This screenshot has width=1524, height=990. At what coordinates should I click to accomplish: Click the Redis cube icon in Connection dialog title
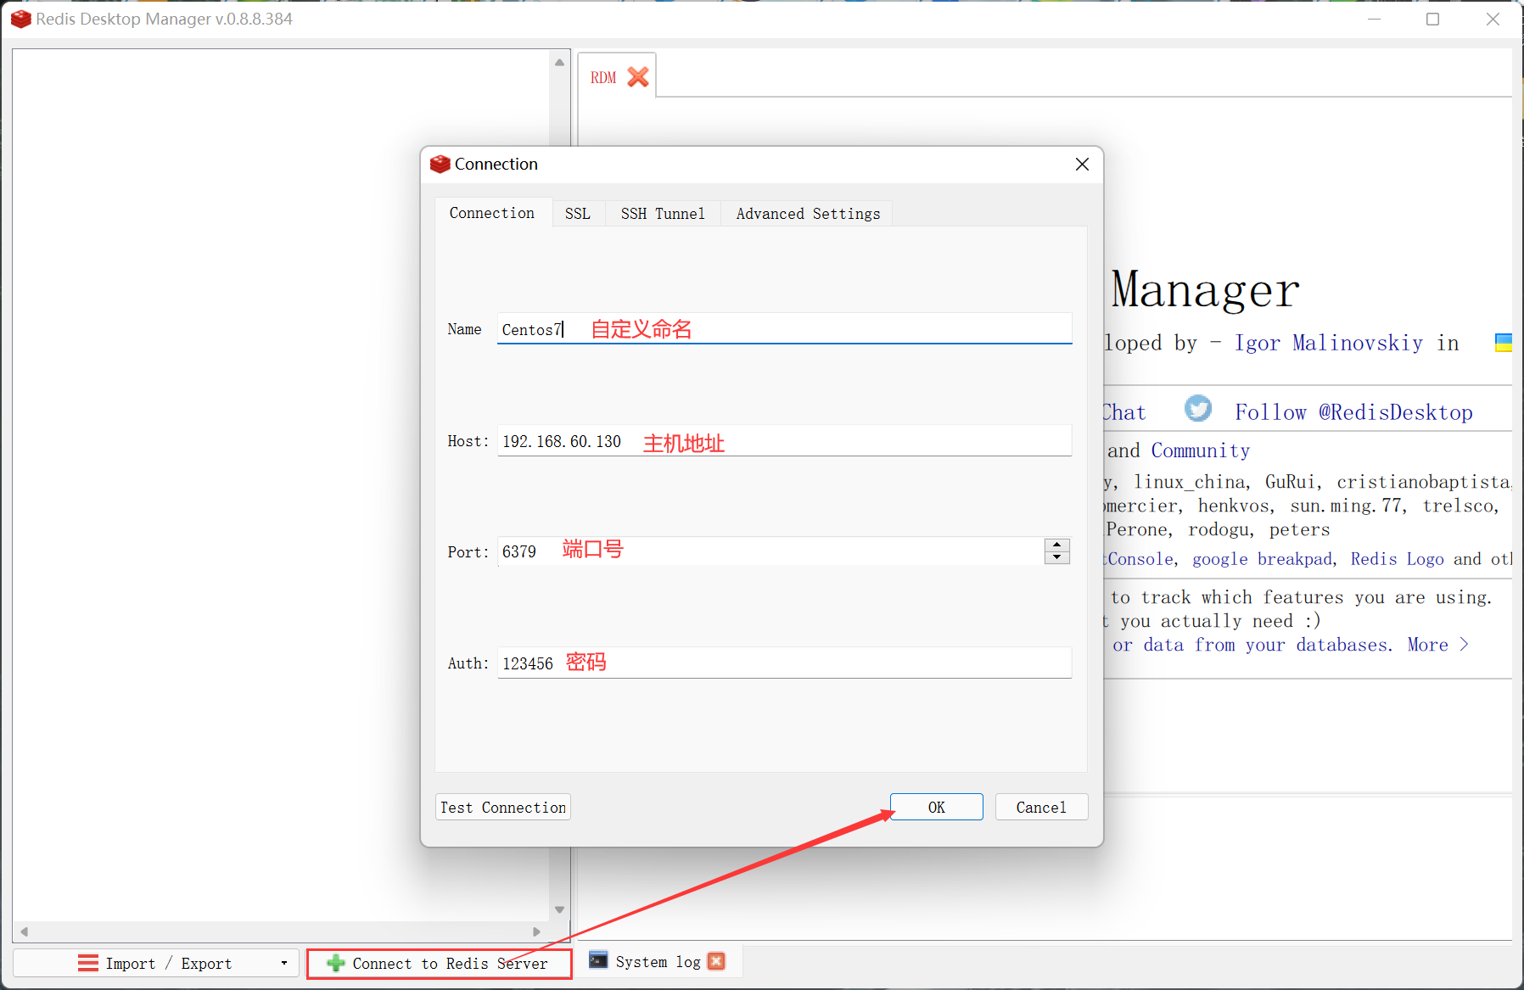click(x=440, y=164)
